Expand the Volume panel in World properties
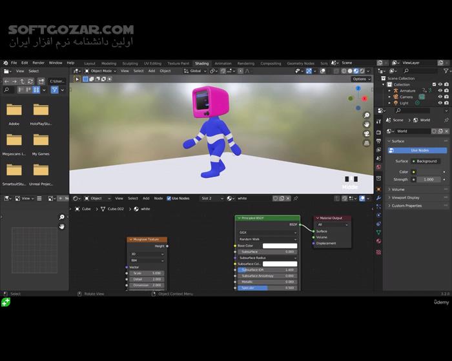Viewport: 452px width, 361px height. pyautogui.click(x=398, y=190)
